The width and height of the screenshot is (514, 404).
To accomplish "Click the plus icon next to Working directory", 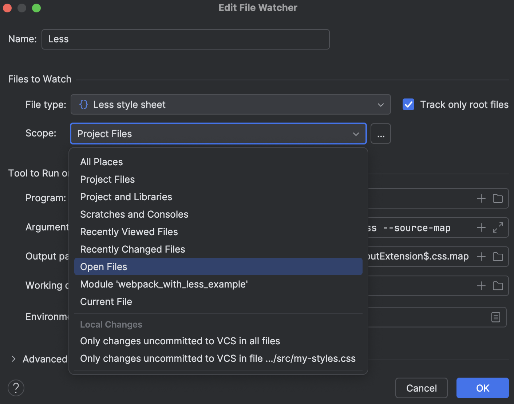I will coord(481,286).
